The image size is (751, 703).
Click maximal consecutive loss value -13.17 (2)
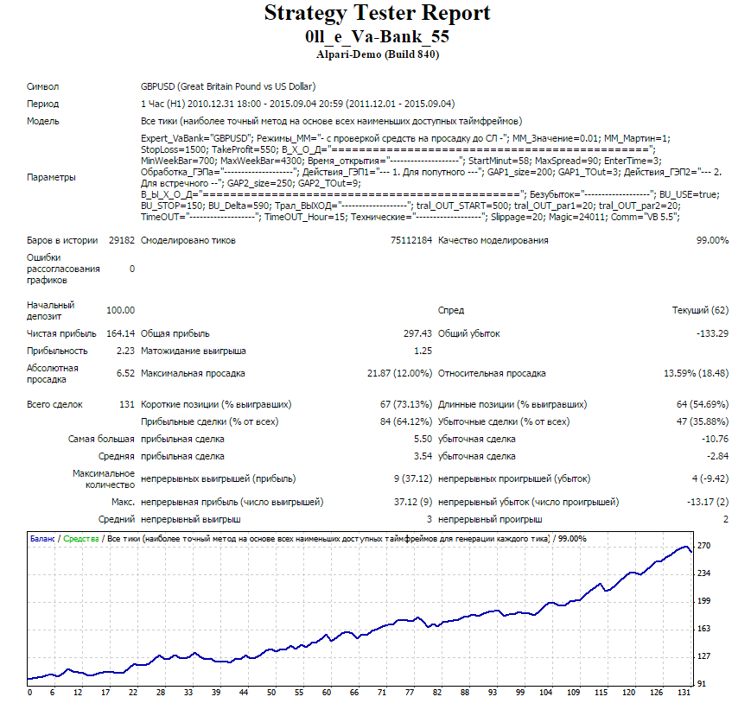click(708, 502)
